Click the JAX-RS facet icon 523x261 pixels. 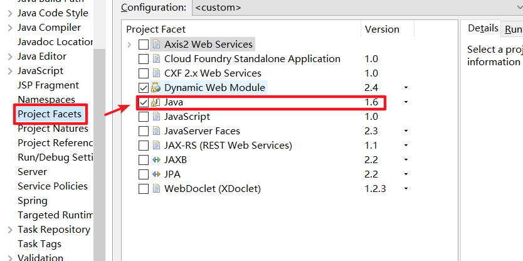[x=156, y=146]
